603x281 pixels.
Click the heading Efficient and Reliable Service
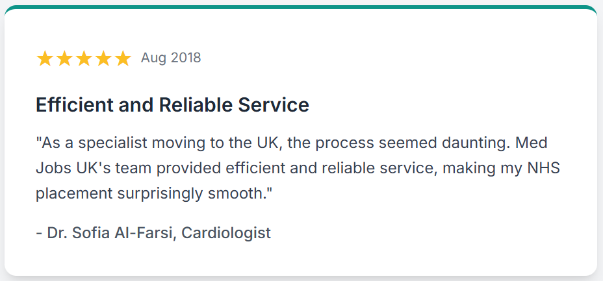(x=172, y=104)
